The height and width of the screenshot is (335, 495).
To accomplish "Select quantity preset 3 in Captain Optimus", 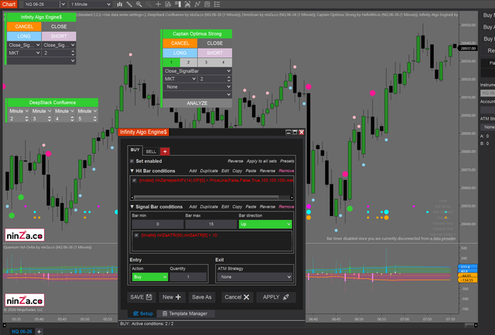I will coord(207,63).
